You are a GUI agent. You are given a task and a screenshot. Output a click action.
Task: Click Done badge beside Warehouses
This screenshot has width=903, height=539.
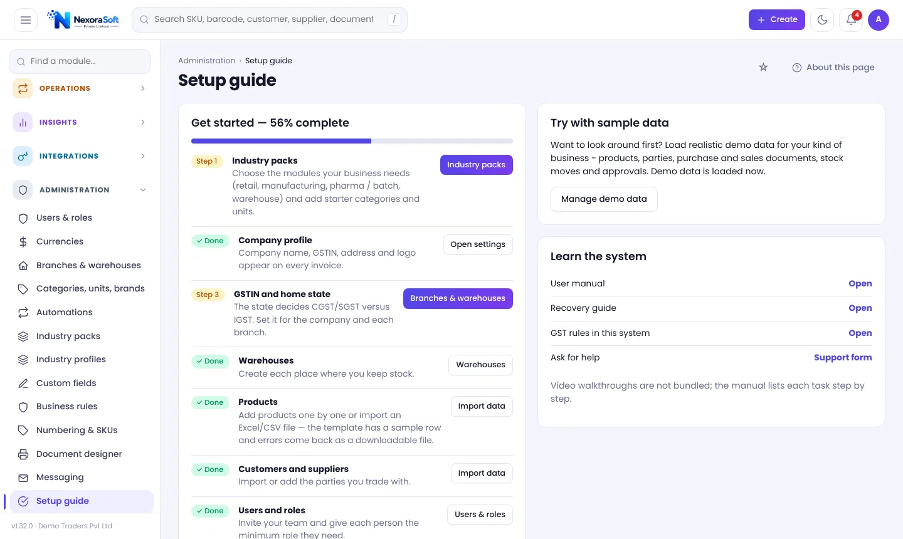pyautogui.click(x=210, y=362)
